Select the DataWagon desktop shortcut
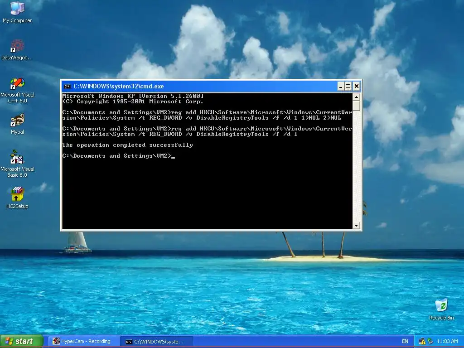This screenshot has width=464, height=348. click(x=17, y=50)
